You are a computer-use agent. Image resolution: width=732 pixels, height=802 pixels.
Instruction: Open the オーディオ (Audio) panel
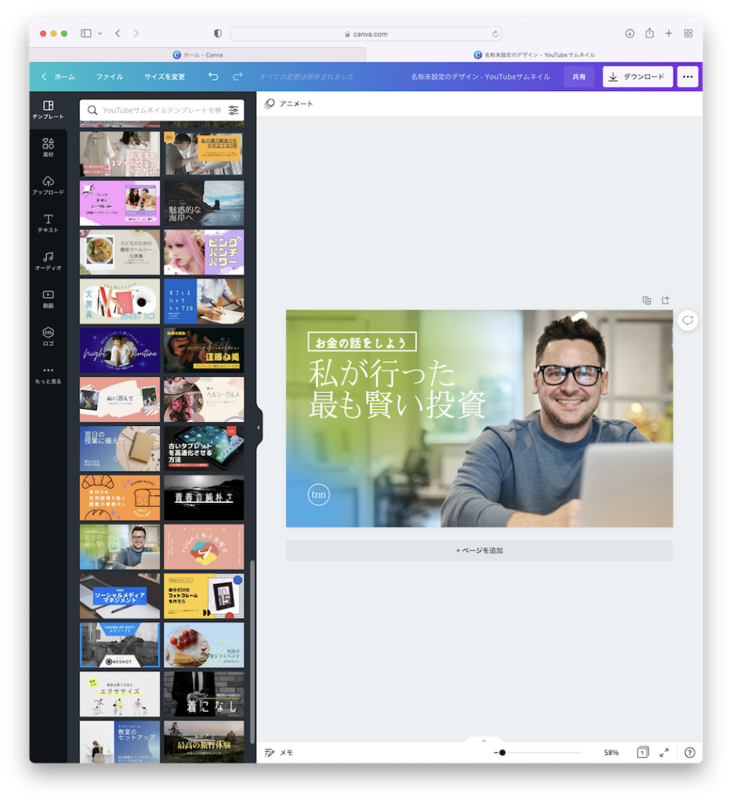(x=48, y=261)
